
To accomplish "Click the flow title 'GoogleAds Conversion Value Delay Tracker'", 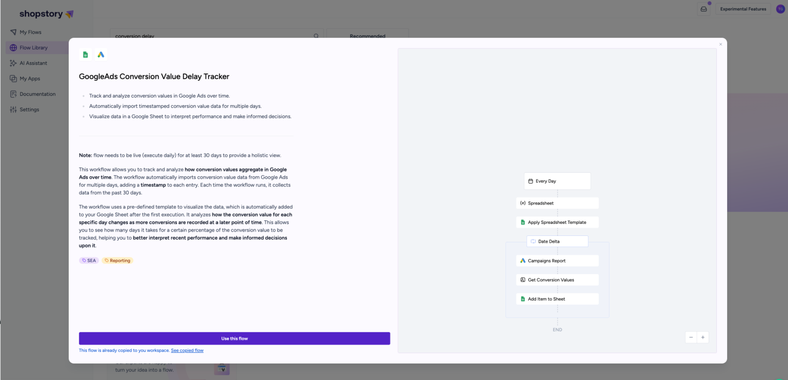I will (x=154, y=77).
